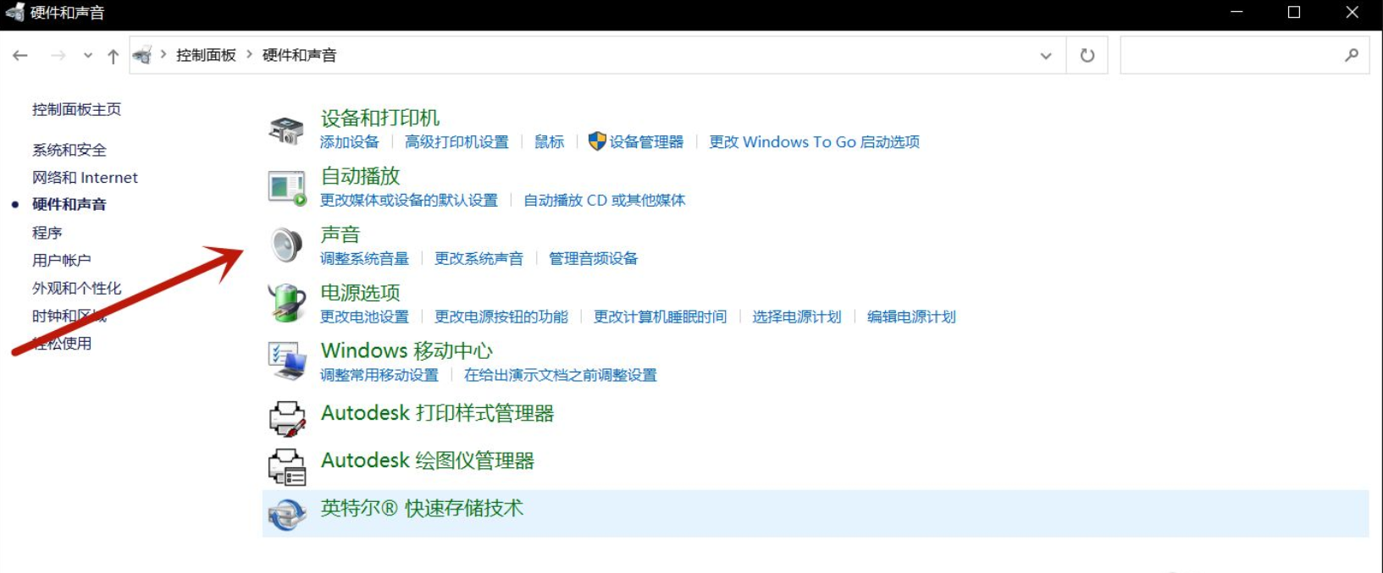
Task: Select 网络和 Internet in the sidebar
Action: pos(85,177)
